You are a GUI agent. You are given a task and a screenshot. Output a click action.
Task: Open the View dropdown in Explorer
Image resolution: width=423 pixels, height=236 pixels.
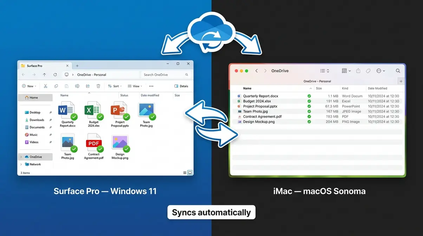pos(135,86)
